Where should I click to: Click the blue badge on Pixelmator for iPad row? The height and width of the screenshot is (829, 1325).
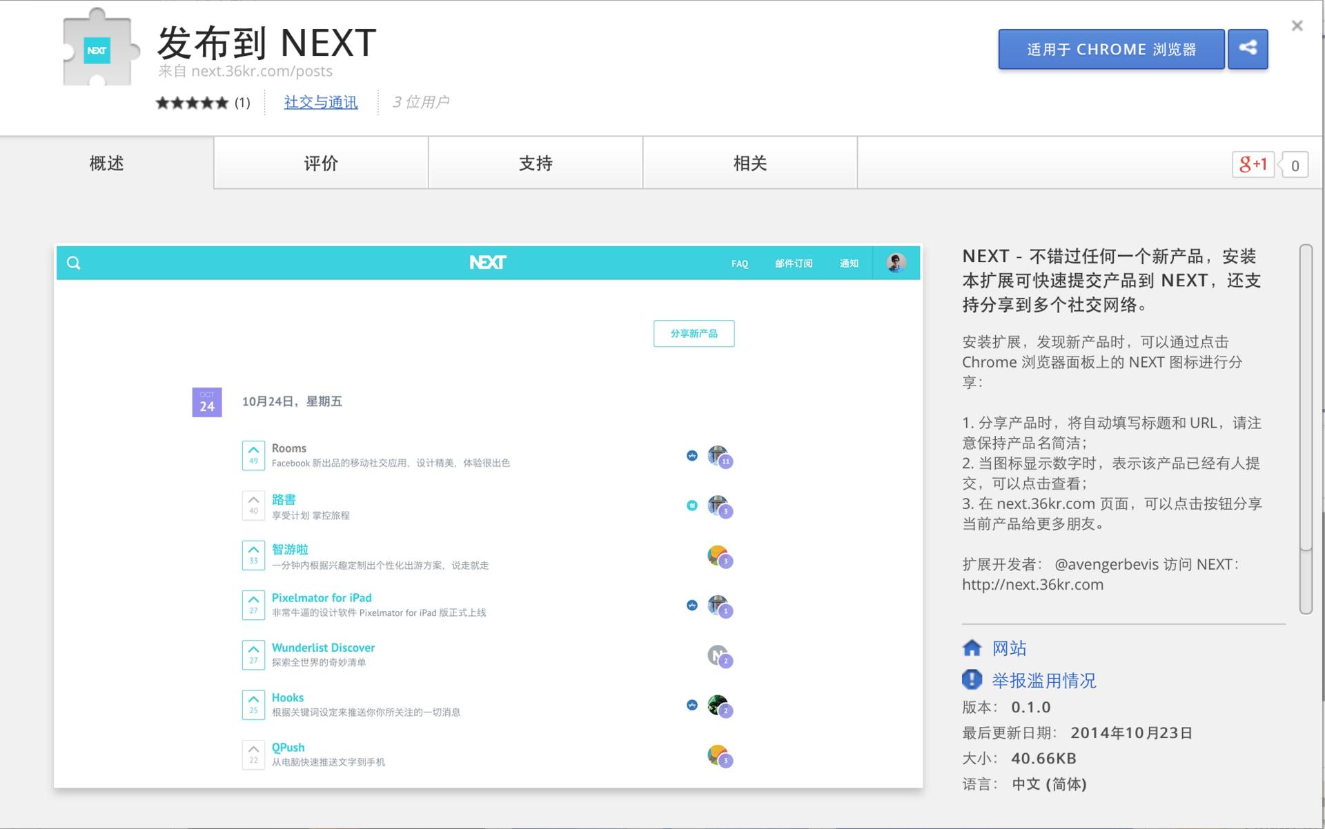point(692,606)
